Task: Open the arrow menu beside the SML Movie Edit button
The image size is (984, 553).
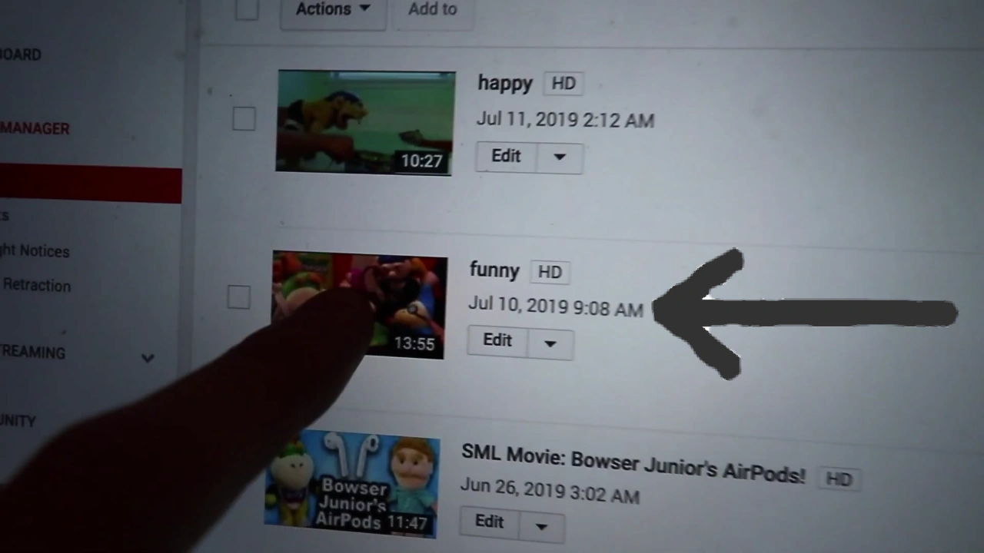Action: tap(541, 526)
